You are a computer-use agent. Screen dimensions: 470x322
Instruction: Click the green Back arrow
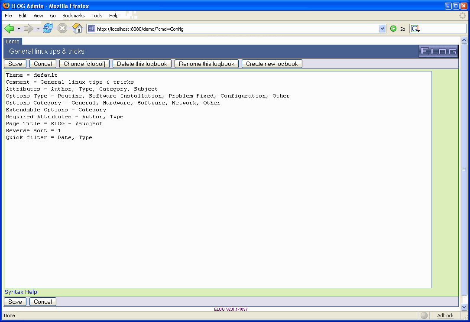coord(9,29)
